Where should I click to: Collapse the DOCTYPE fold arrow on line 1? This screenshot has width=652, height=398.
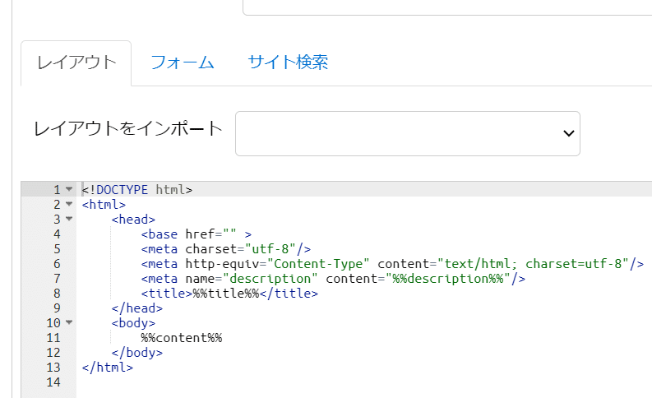click(69, 189)
